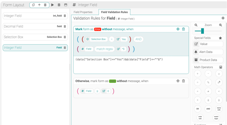Click the copy icon in Form Layout toolbar
Screen dimensions: 227x125
33,5
